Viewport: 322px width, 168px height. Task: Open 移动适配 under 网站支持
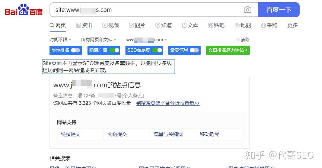[x=210, y=134]
